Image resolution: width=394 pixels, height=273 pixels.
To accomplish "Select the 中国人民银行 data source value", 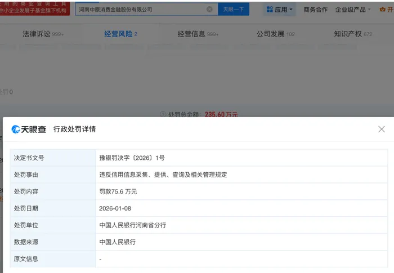I will pyautogui.click(x=117, y=242).
